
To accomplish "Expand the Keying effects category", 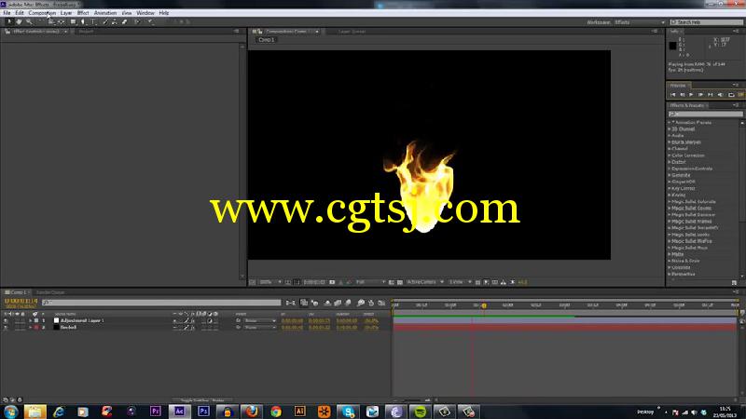I will pyautogui.click(x=670, y=195).
